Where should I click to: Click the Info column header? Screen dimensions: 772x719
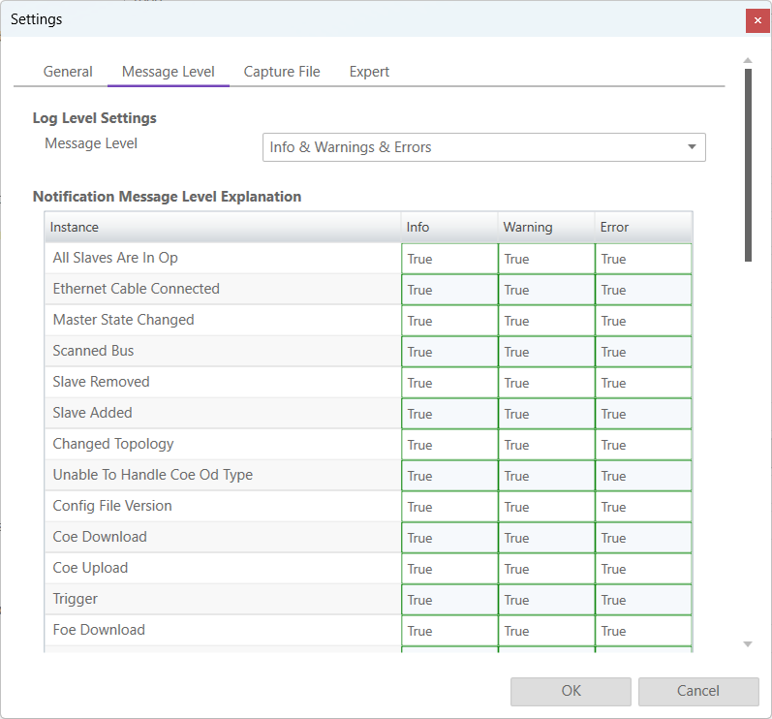pyautogui.click(x=449, y=227)
